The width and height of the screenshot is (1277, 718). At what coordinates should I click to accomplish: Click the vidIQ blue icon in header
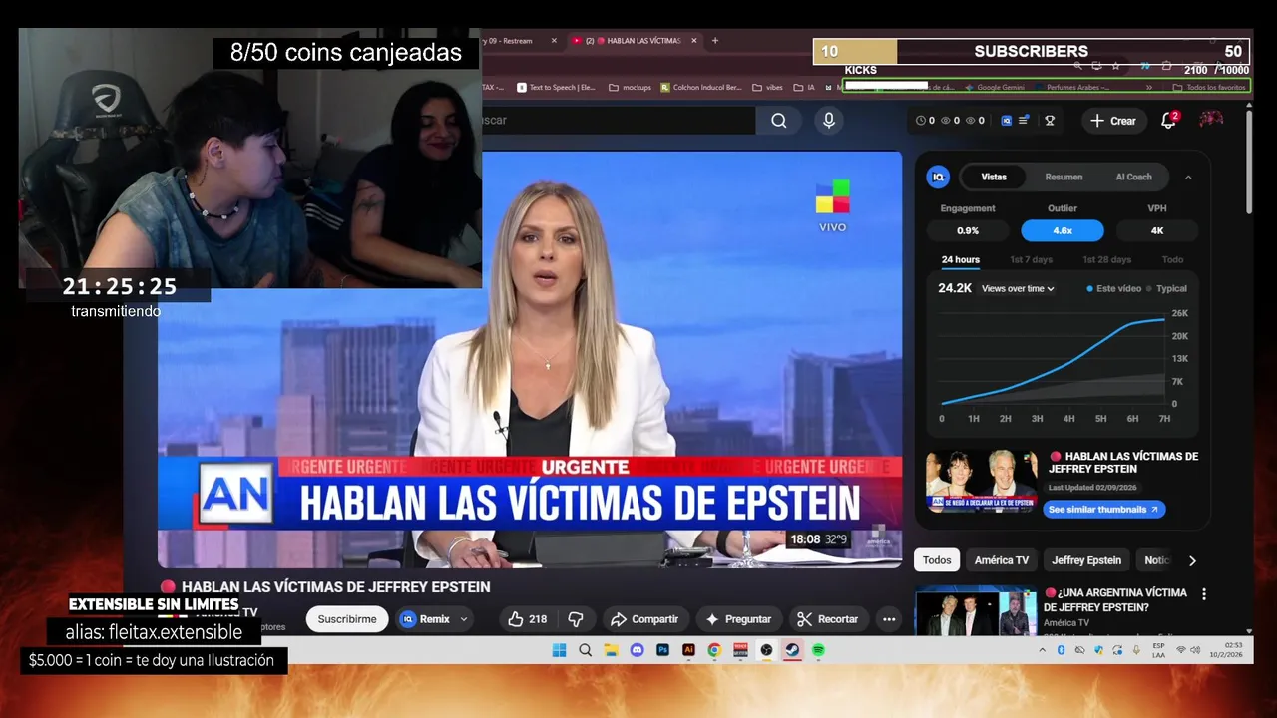[1007, 121]
